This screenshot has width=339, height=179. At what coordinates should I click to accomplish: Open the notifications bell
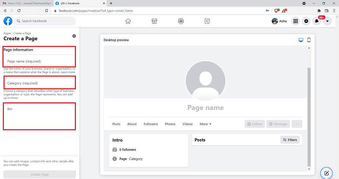pos(317,21)
